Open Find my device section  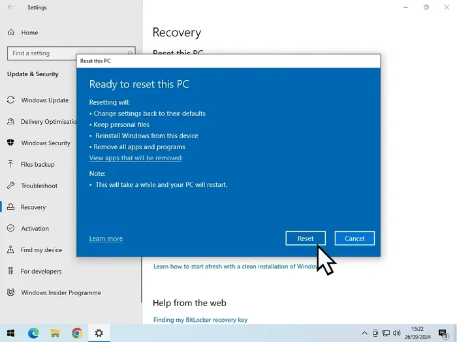click(x=41, y=249)
